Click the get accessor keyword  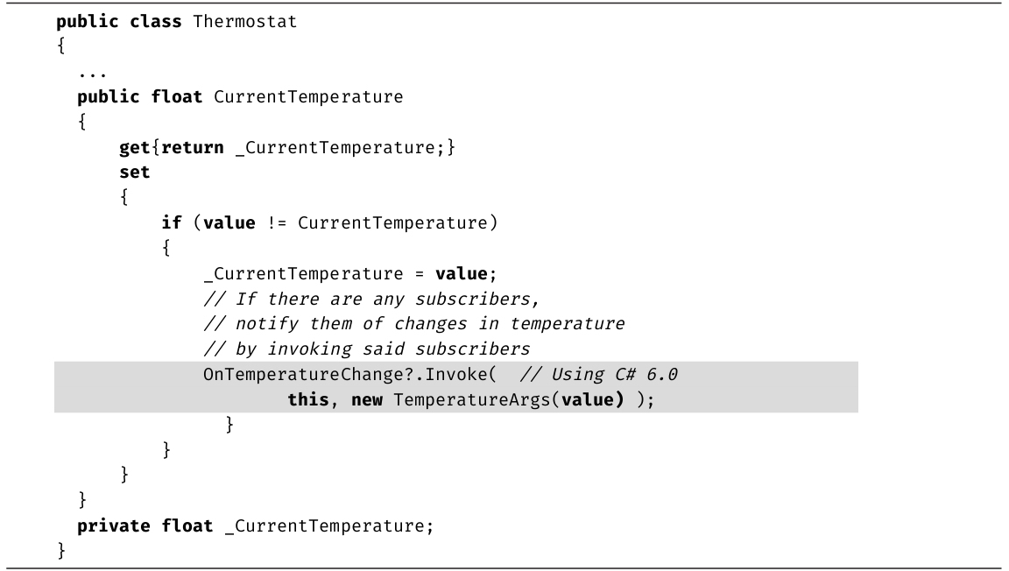pos(134,148)
